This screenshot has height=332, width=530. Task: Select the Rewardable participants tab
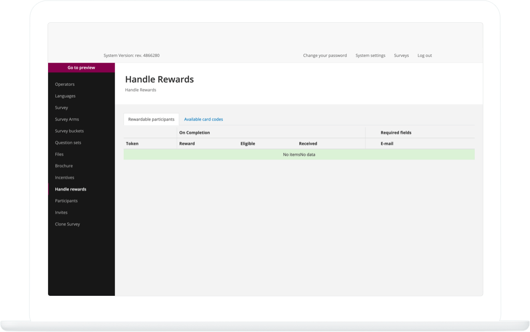click(x=151, y=119)
